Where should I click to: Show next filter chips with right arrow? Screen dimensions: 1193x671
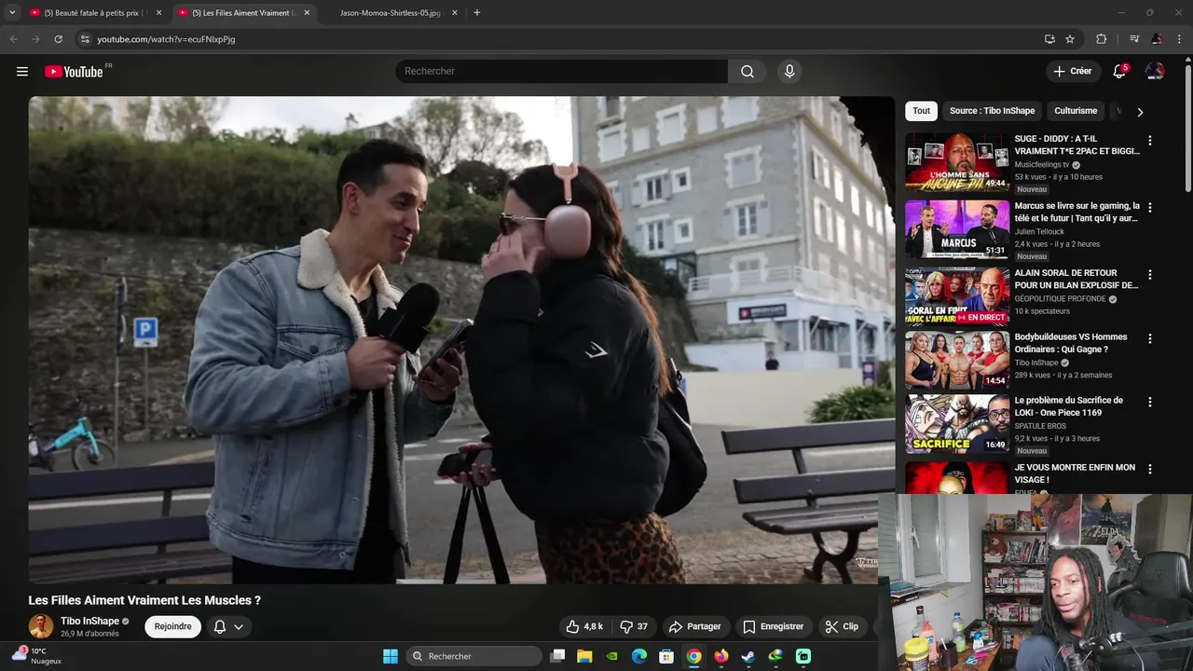[x=1140, y=112]
